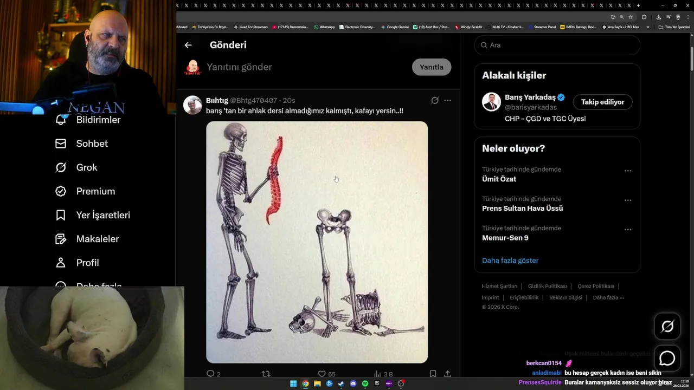Open more options for Ümit Özat trend

pos(628,171)
